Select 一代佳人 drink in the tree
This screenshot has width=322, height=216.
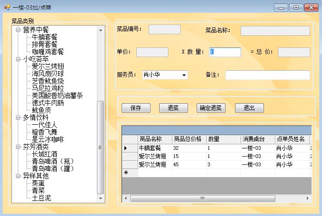coord(44,125)
